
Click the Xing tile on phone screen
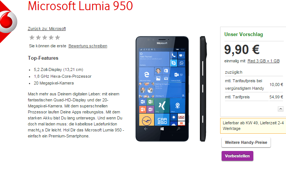[162, 106]
